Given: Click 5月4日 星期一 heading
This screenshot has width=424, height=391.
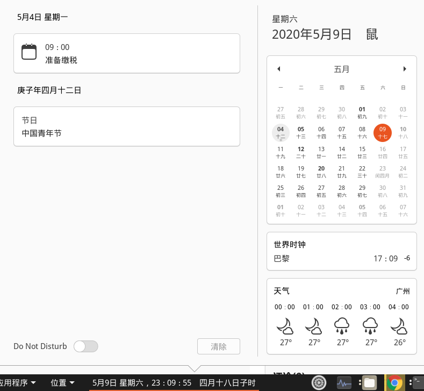Looking at the screenshot, I should coord(42,17).
